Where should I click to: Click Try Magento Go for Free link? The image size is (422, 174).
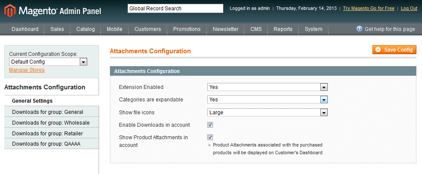coord(369,9)
